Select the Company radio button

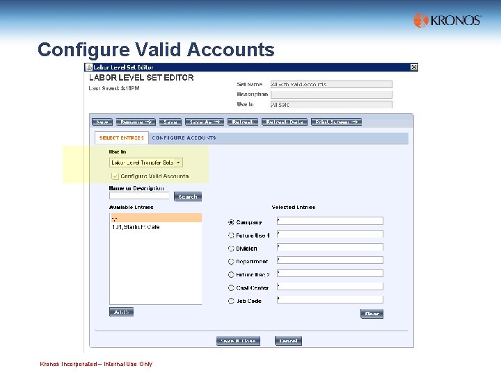pos(231,222)
